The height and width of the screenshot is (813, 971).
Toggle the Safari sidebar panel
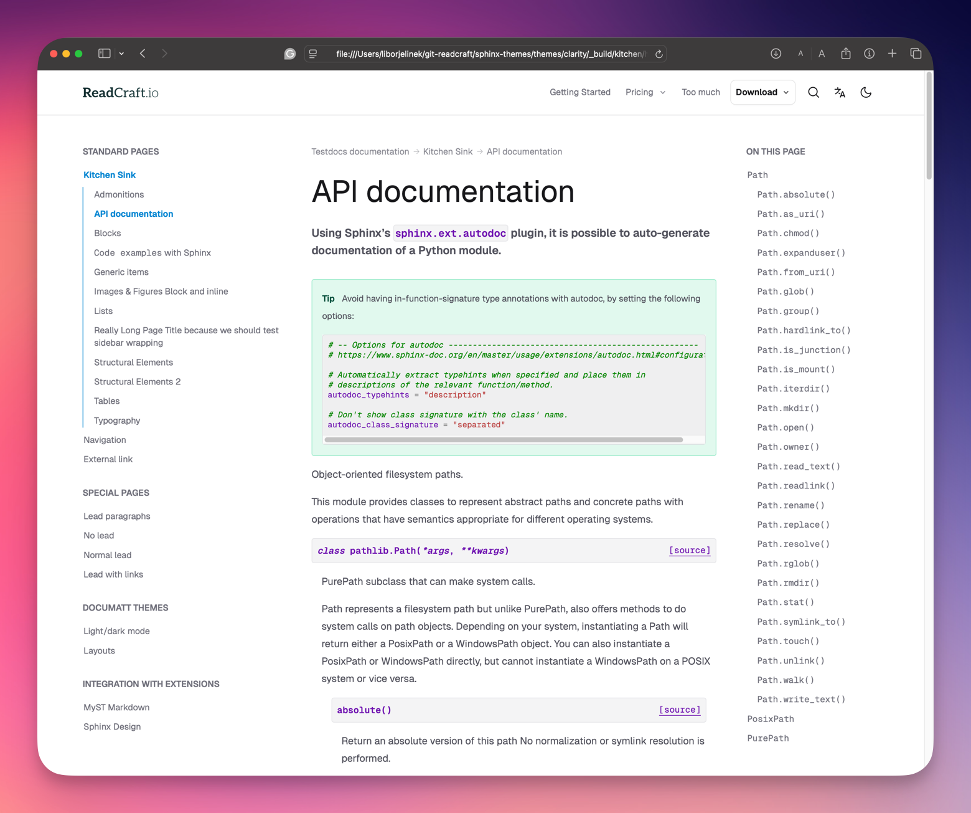[x=105, y=54]
